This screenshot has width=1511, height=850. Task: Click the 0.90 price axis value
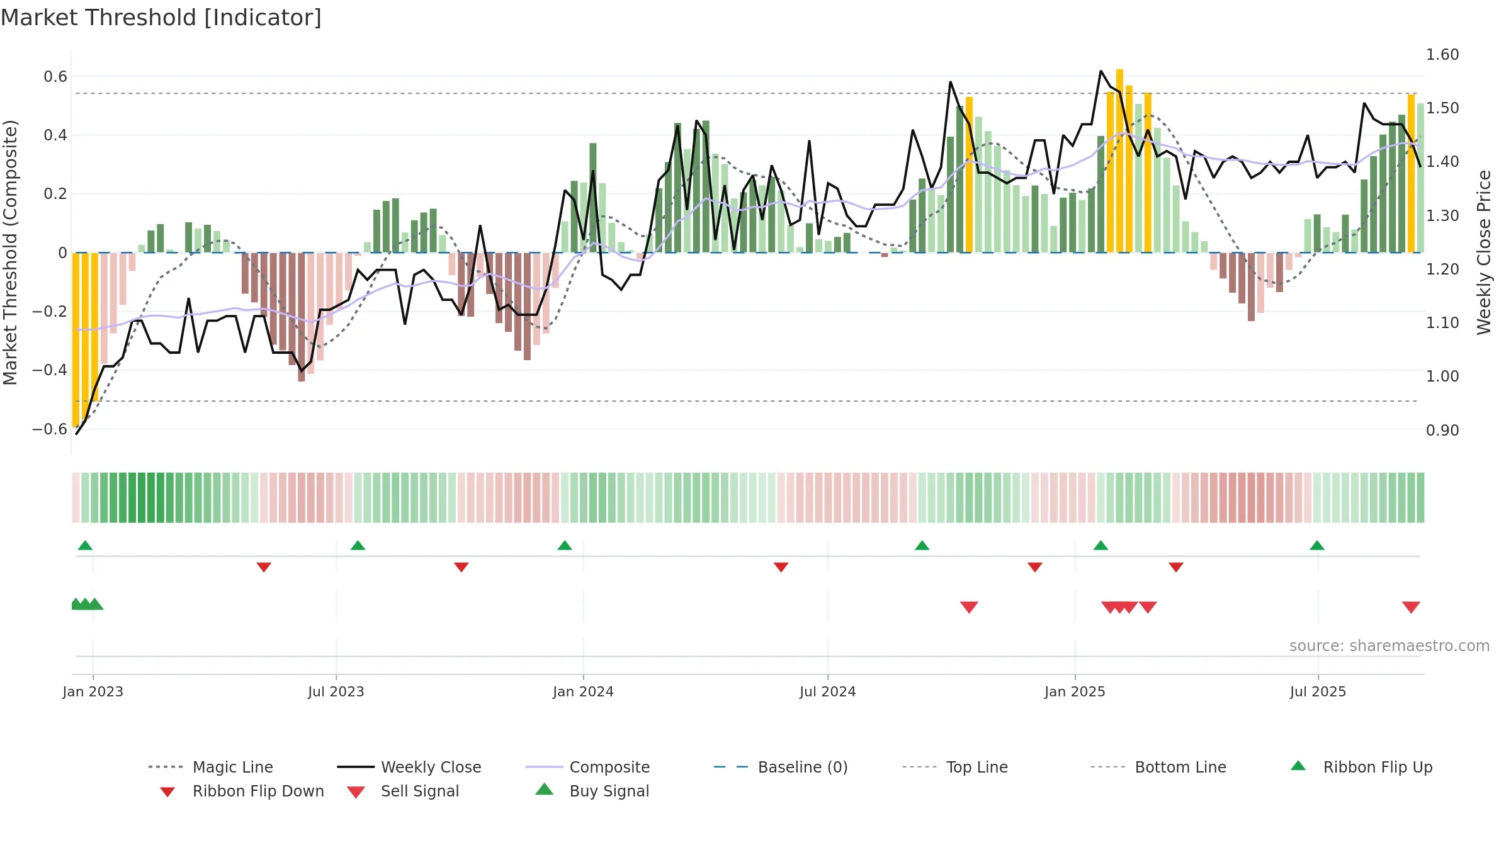coord(1442,431)
